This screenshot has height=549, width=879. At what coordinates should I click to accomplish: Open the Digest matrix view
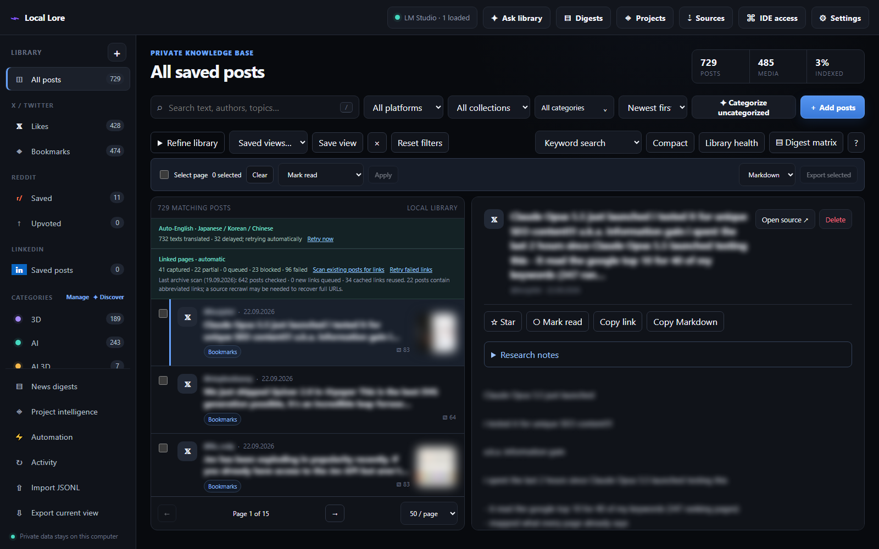click(x=806, y=143)
